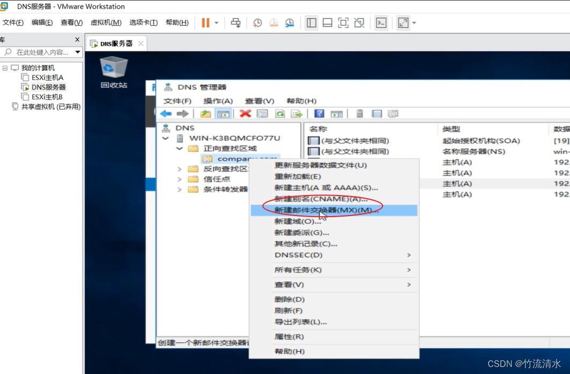Close the DNS服务器 tab
Image resolution: width=570 pixels, height=374 pixels.
tap(141, 44)
